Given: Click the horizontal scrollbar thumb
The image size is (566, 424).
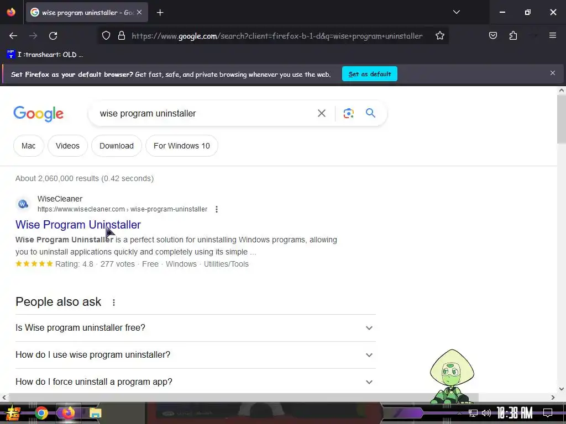Looking at the screenshot, I should tap(243, 397).
